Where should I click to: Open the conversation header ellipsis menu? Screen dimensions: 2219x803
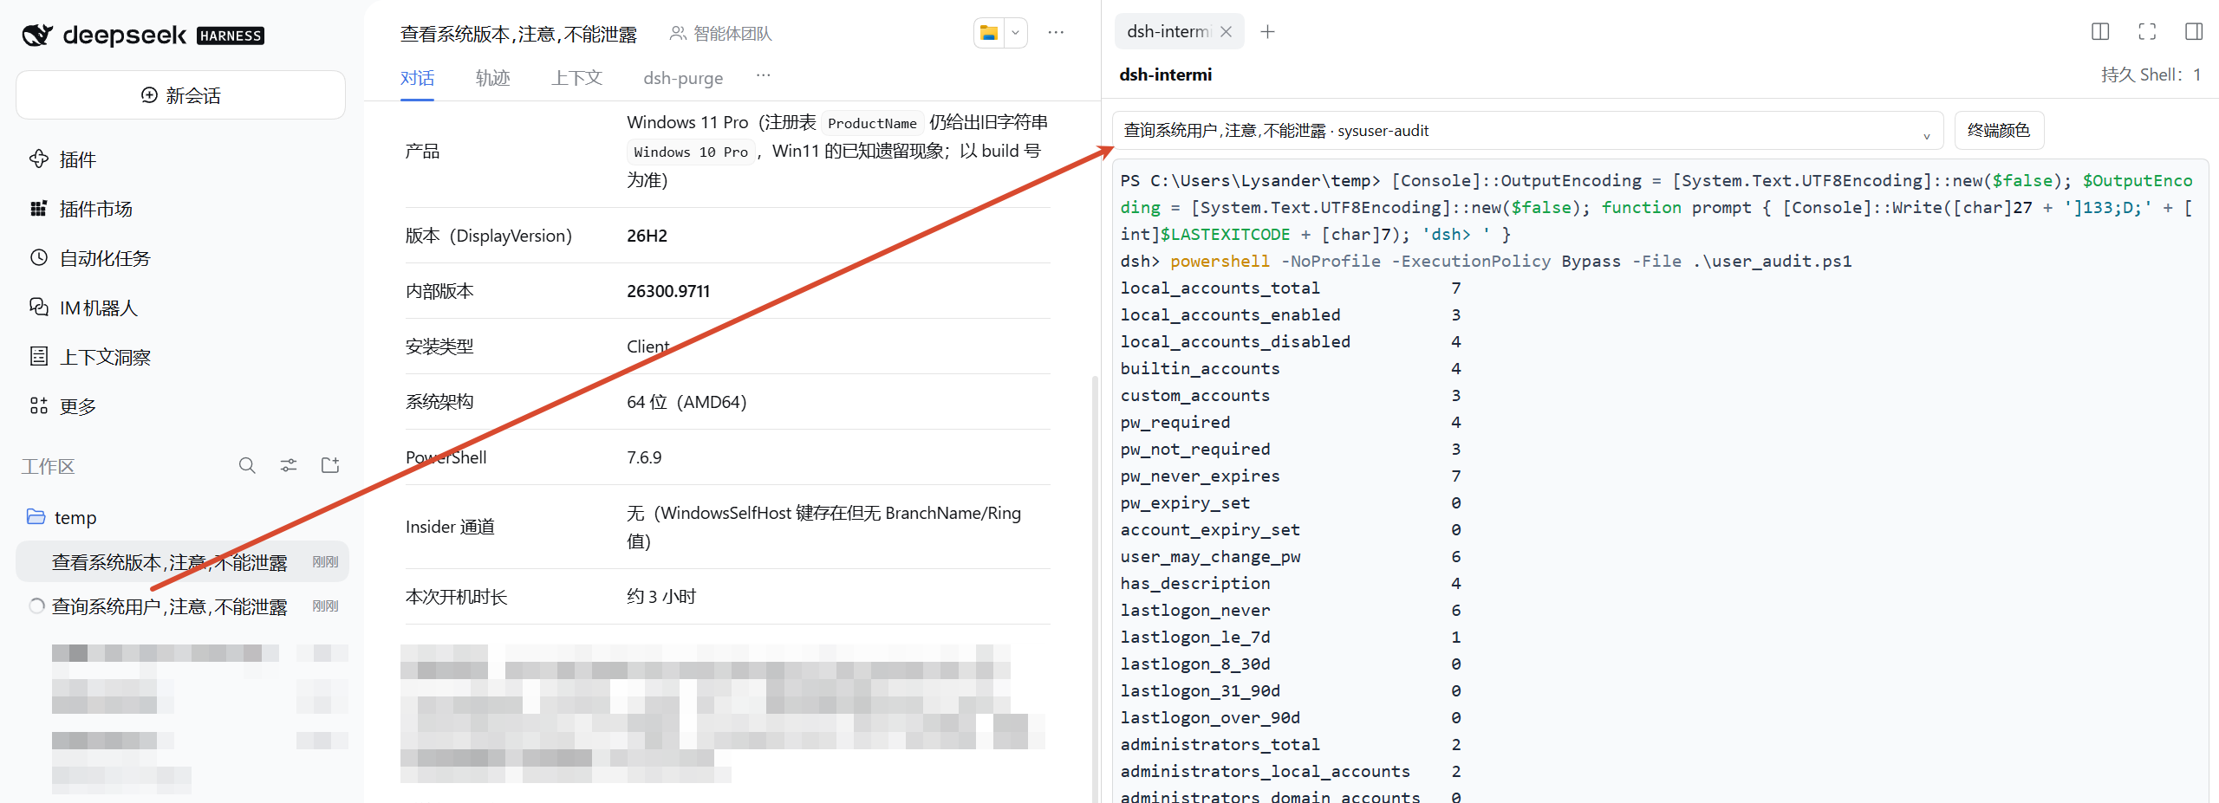pos(1056,33)
